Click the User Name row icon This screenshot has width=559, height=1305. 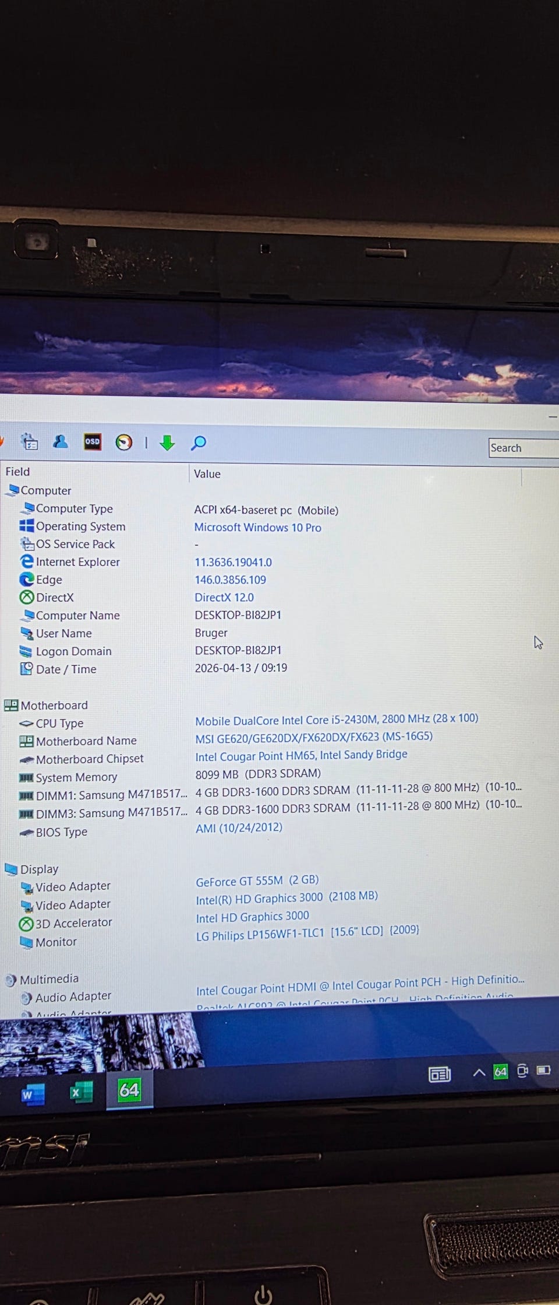(x=27, y=633)
